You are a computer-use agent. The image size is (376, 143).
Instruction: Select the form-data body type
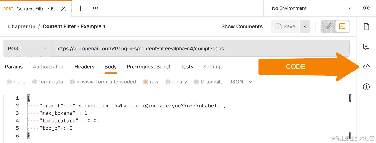[x=35, y=82]
